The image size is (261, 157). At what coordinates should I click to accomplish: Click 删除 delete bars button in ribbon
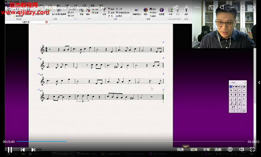tap(88, 12)
